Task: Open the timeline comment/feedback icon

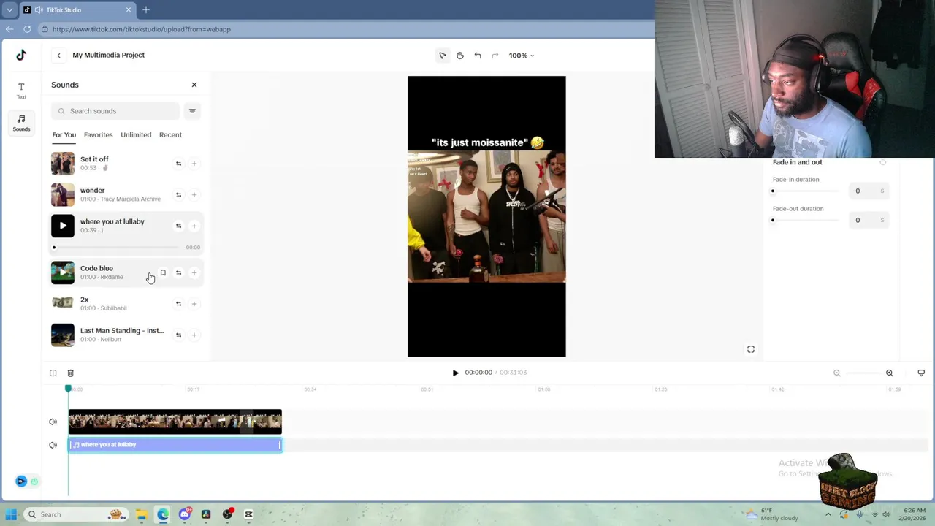Action: 921,373
